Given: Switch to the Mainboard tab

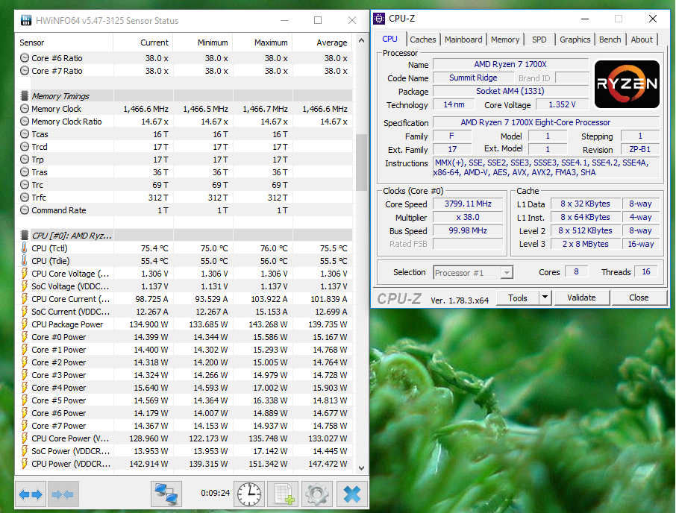Looking at the screenshot, I should [463, 40].
